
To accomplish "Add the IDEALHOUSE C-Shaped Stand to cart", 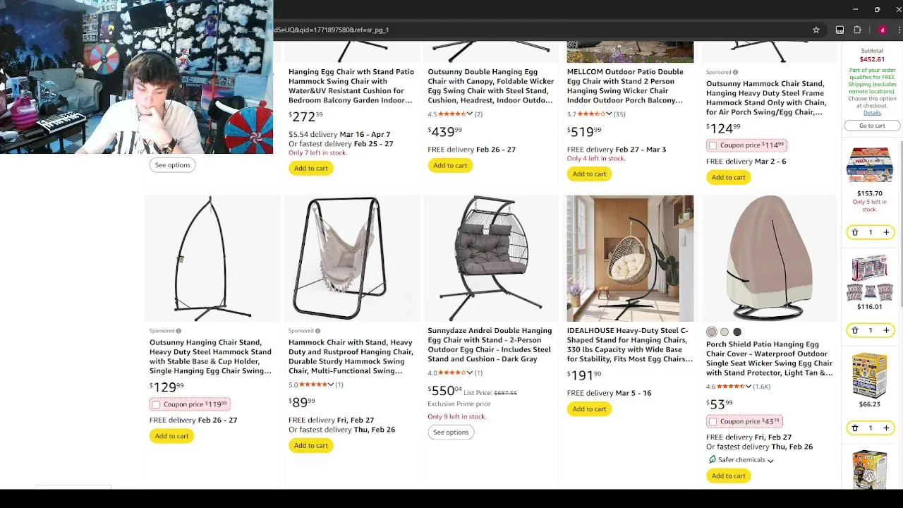I will (589, 409).
